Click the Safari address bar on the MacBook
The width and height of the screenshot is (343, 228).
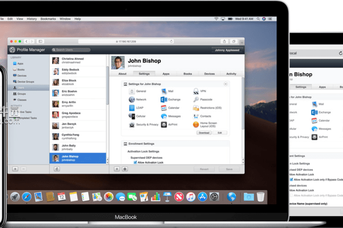126,41
